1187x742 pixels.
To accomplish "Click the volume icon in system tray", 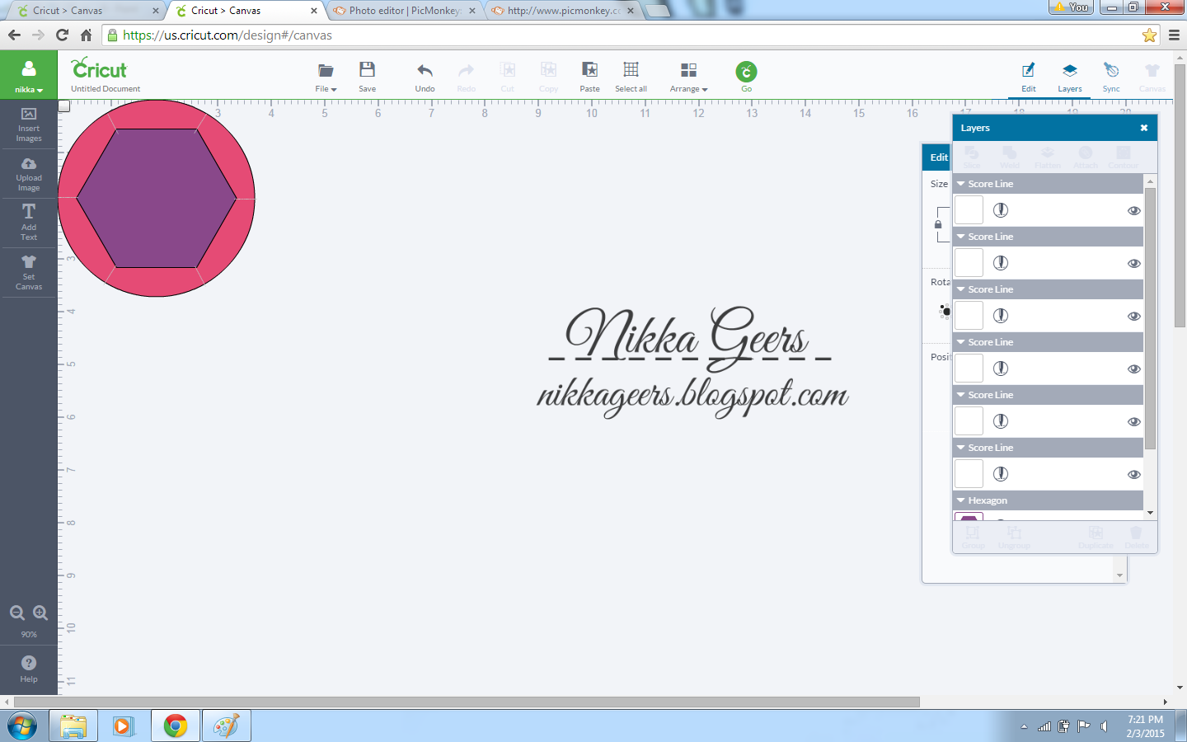I will point(1105,726).
